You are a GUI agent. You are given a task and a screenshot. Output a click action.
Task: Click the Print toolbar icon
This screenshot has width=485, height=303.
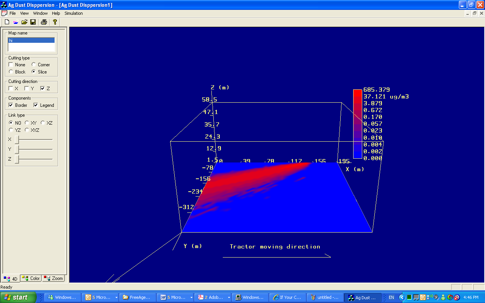coord(44,22)
